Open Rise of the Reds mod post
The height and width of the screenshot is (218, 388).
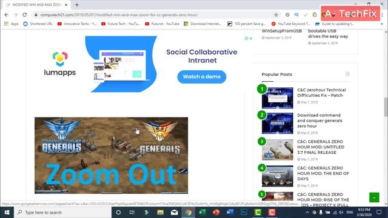pyautogui.click(x=323, y=199)
